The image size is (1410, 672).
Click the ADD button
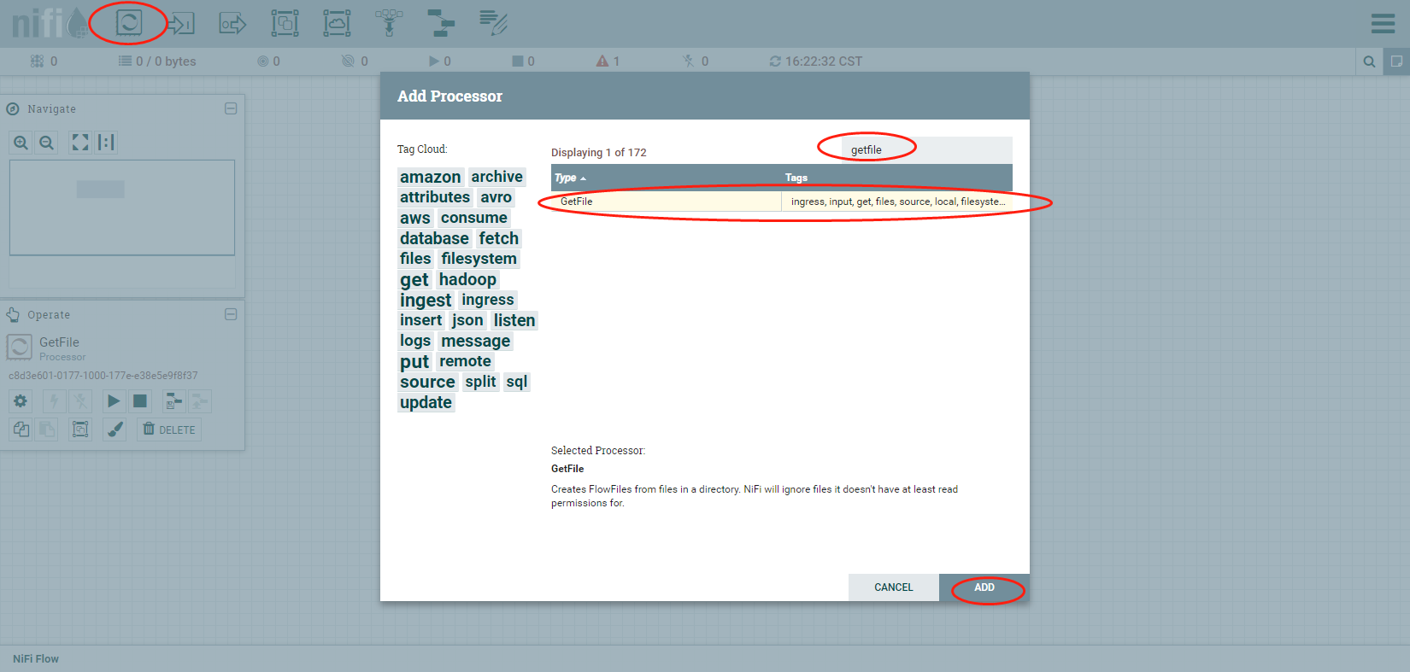point(984,587)
